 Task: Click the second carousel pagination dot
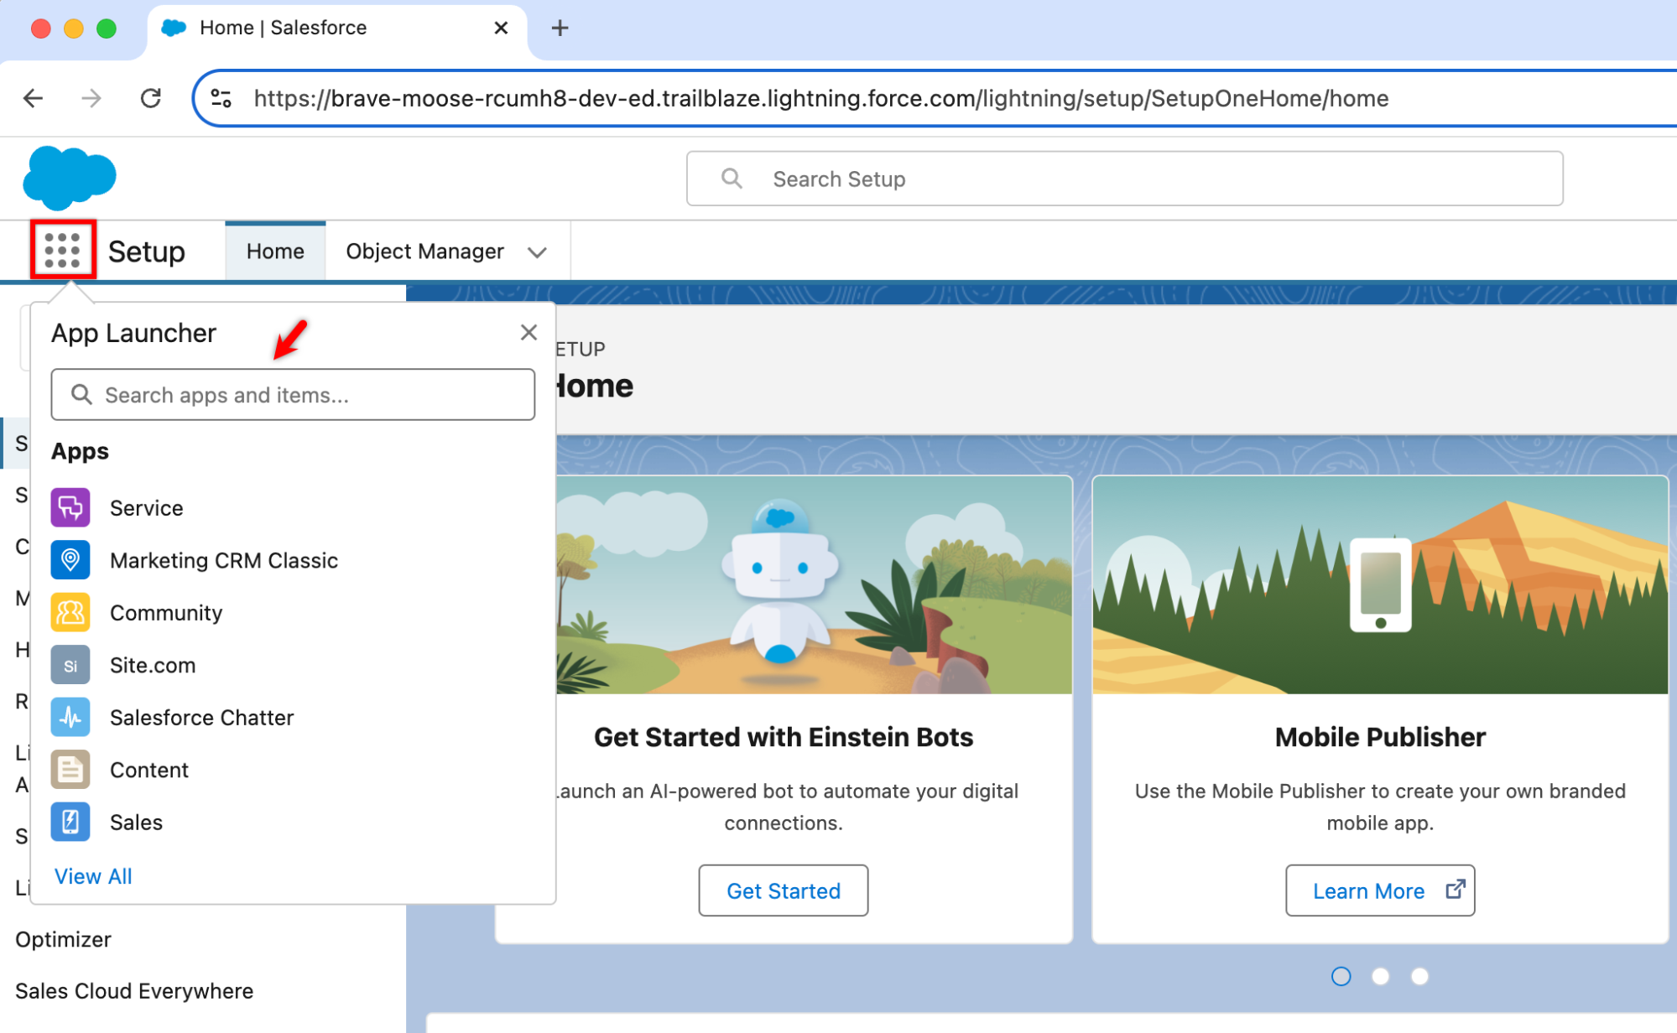point(1380,976)
